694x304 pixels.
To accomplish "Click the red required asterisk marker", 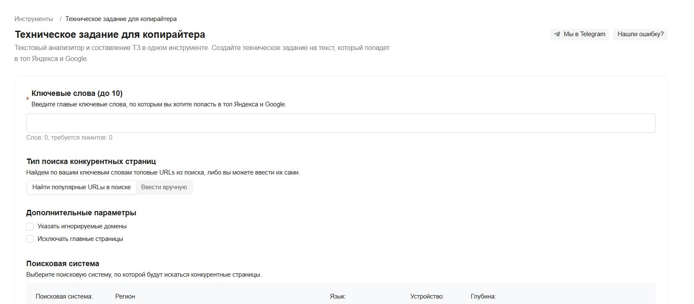I will pyautogui.click(x=28, y=99).
